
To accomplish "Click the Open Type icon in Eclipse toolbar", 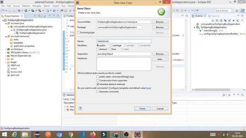I will coord(61,11).
